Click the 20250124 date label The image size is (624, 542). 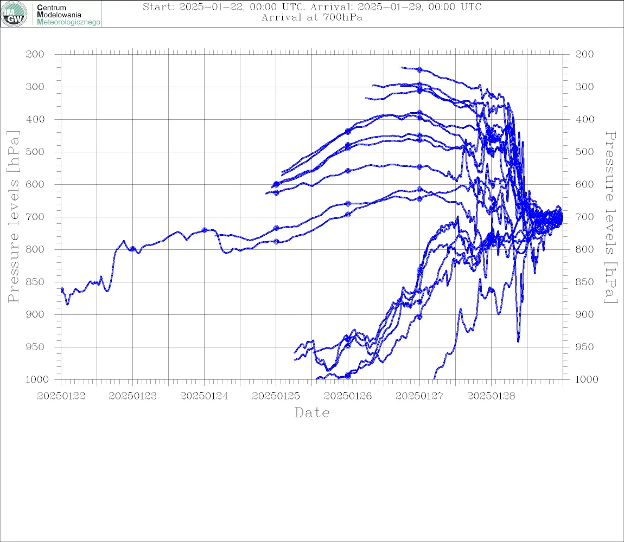tap(204, 396)
